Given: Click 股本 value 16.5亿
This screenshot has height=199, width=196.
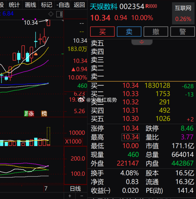Looking at the screenshot, I should [185, 173].
